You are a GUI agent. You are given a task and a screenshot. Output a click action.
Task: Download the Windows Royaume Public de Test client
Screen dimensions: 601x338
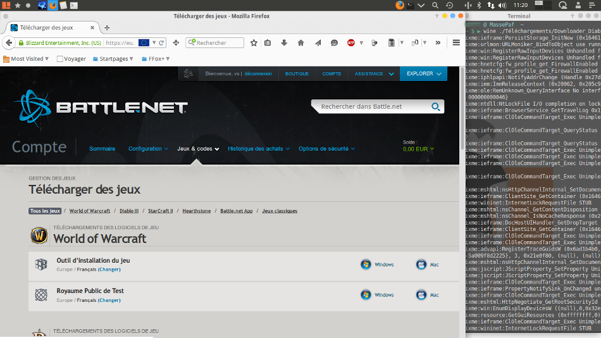pos(377,295)
